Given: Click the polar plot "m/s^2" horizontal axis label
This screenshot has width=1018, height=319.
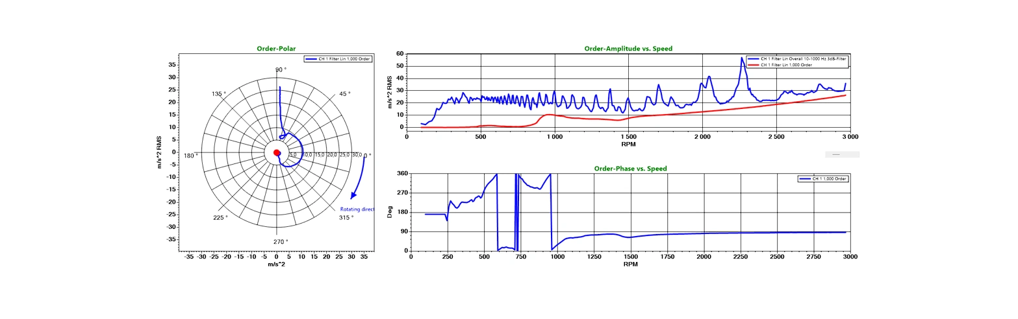Looking at the screenshot, I should tap(277, 264).
